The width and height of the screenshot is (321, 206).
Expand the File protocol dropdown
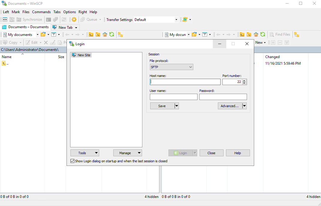171,67
